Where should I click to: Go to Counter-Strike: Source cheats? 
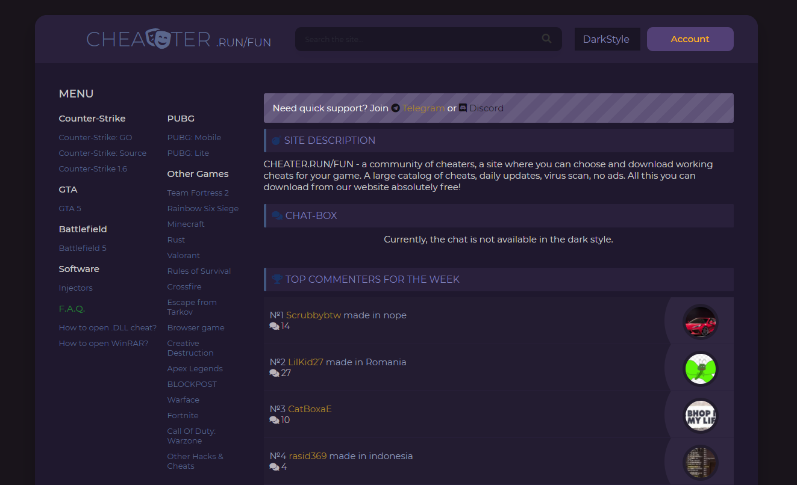click(102, 153)
